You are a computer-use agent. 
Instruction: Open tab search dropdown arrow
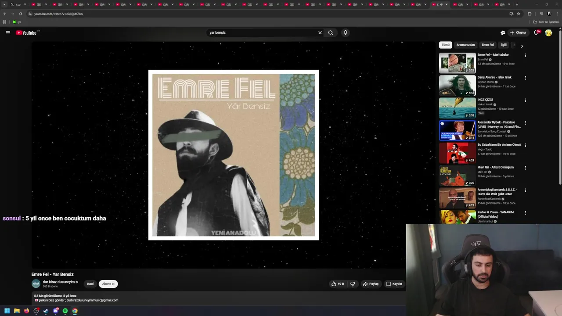[4, 4]
